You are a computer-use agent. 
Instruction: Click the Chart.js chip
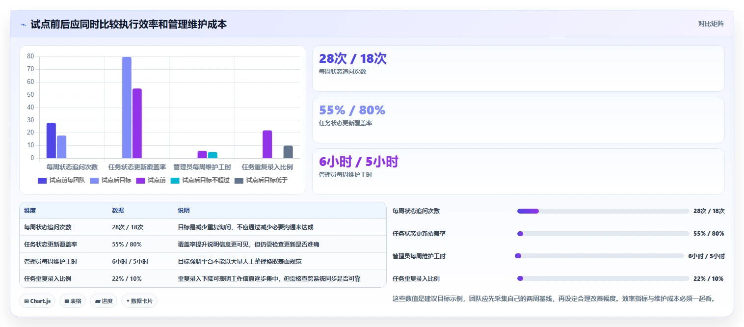coord(37,301)
